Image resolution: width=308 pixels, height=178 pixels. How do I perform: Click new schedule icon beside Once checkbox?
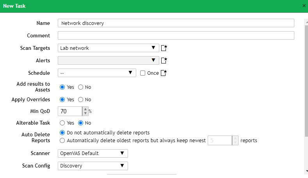(x=164, y=73)
